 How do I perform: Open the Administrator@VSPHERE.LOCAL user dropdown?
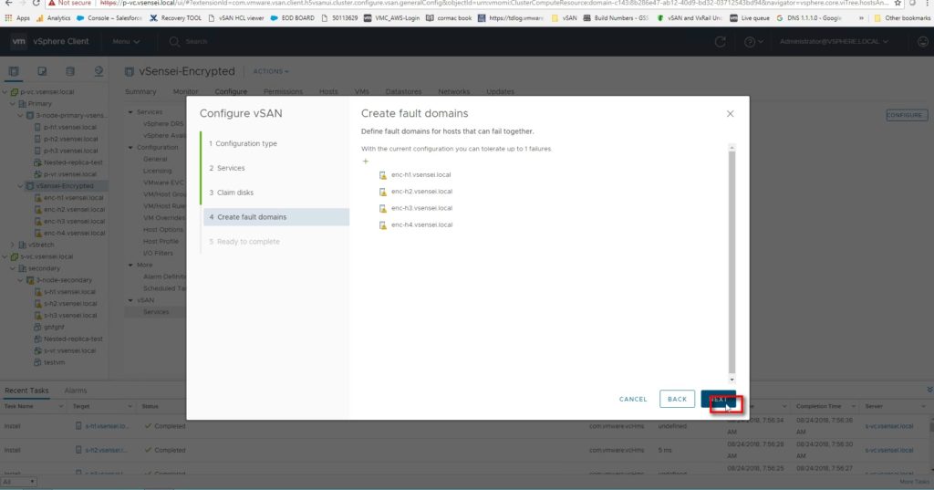(834, 42)
